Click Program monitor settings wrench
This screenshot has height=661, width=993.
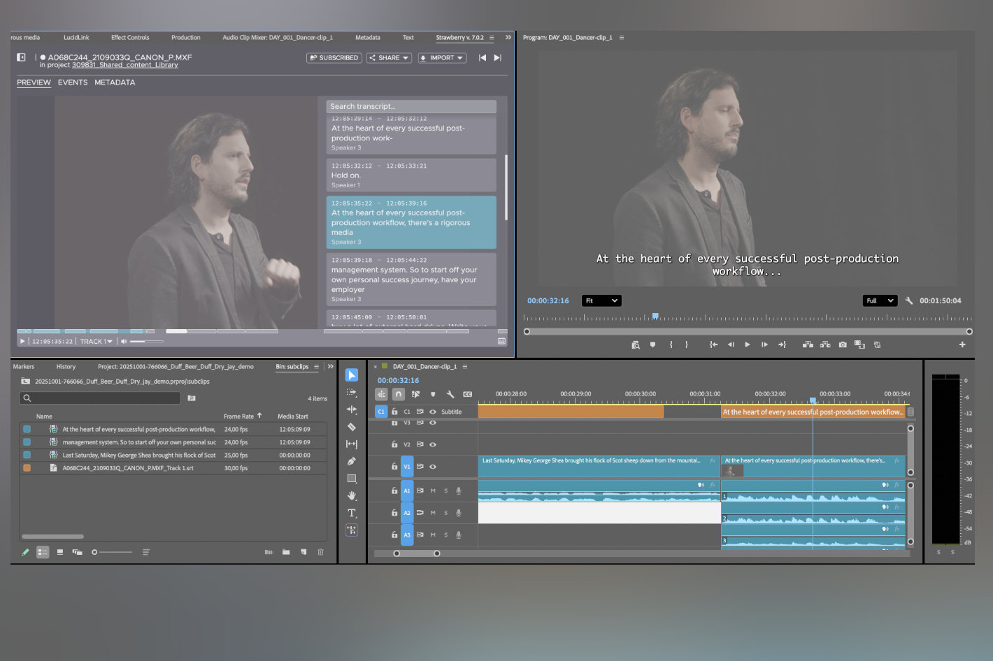pos(909,300)
